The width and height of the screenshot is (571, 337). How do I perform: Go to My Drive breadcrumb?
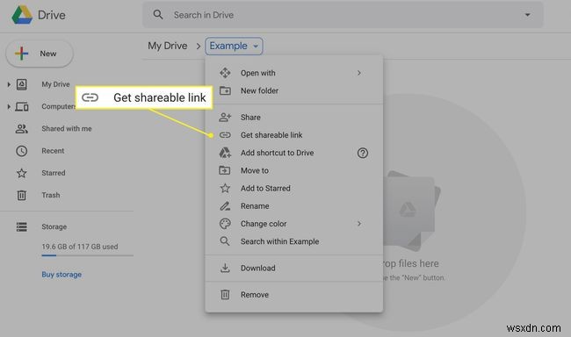point(168,46)
